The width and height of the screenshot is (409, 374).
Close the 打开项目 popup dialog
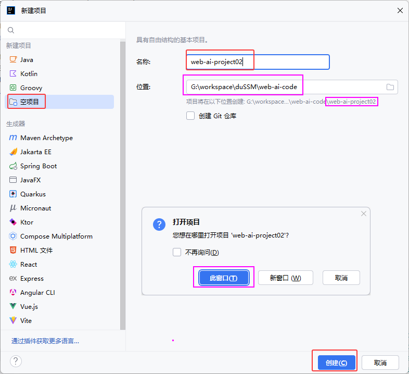pyautogui.click(x=364, y=214)
